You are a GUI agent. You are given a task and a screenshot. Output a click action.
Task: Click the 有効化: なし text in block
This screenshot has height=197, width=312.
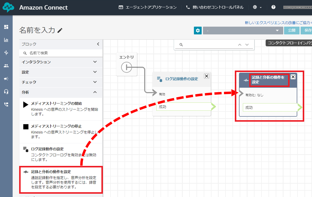coord(254,95)
